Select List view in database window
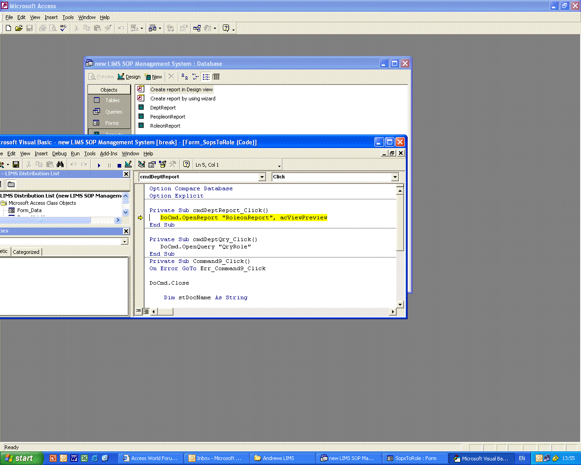 tap(206, 77)
